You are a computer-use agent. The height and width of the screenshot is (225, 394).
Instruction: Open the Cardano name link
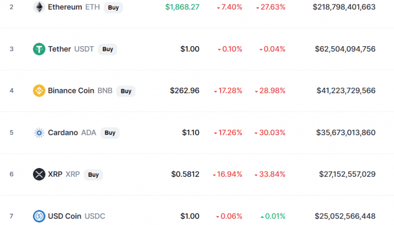(x=63, y=133)
